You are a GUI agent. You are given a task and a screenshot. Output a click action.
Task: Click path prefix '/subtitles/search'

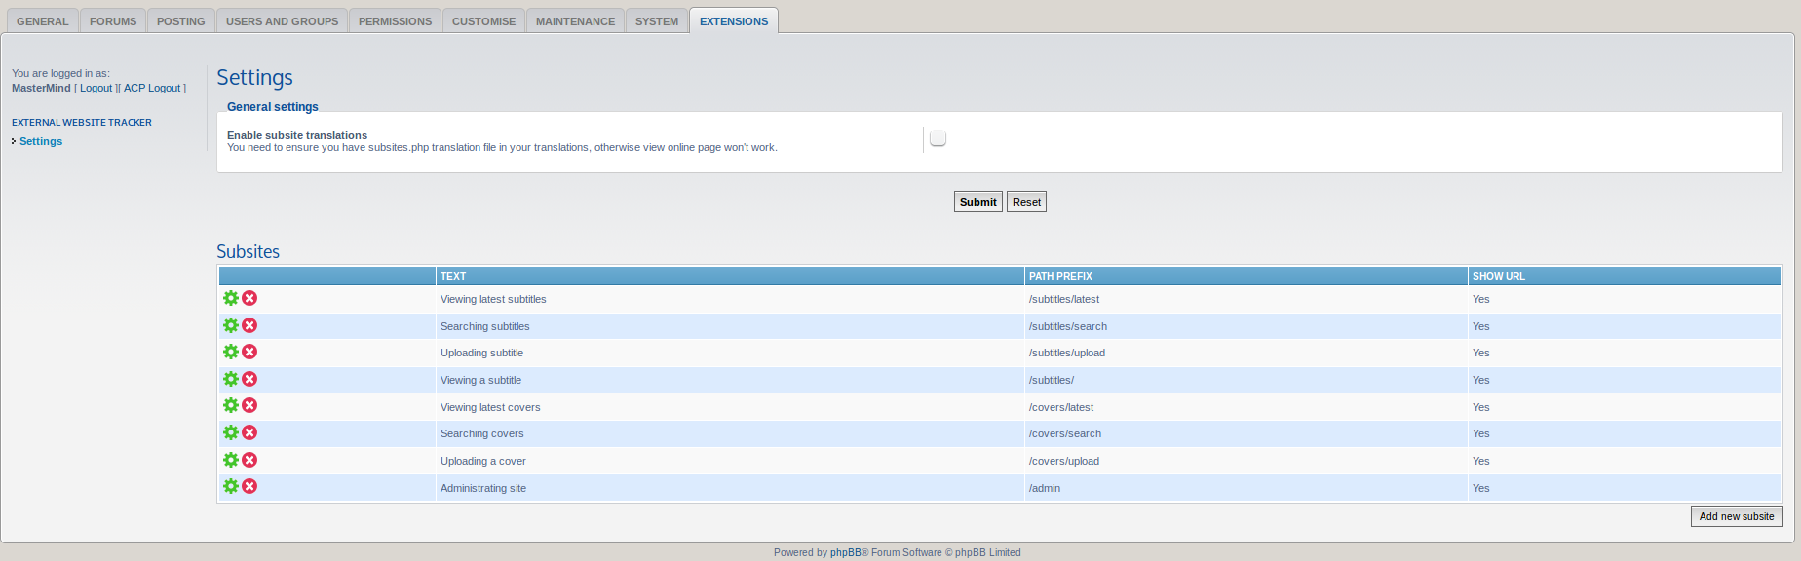(x=1068, y=326)
